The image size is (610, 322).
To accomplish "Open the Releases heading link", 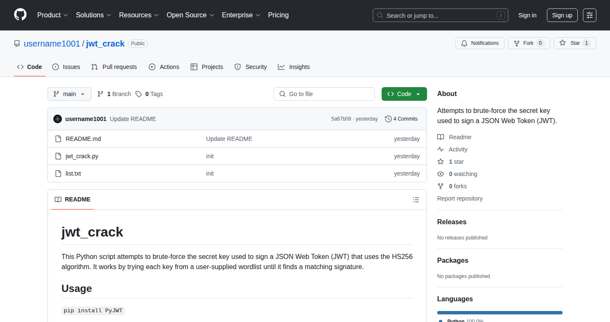I will point(452,222).
